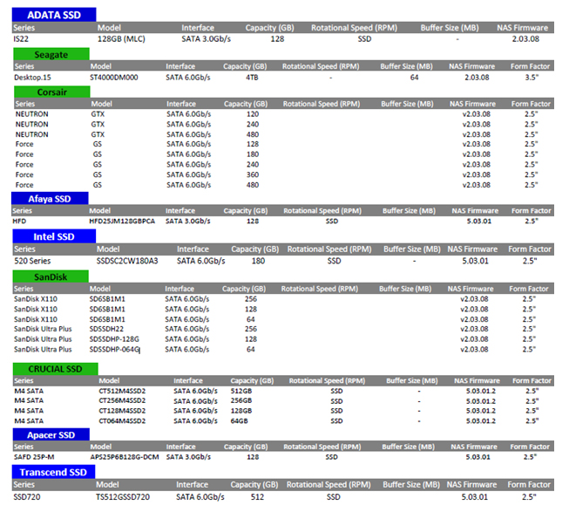Select SSDSC2CW180A3 model cell
This screenshot has height=519, width=569.
(x=127, y=261)
